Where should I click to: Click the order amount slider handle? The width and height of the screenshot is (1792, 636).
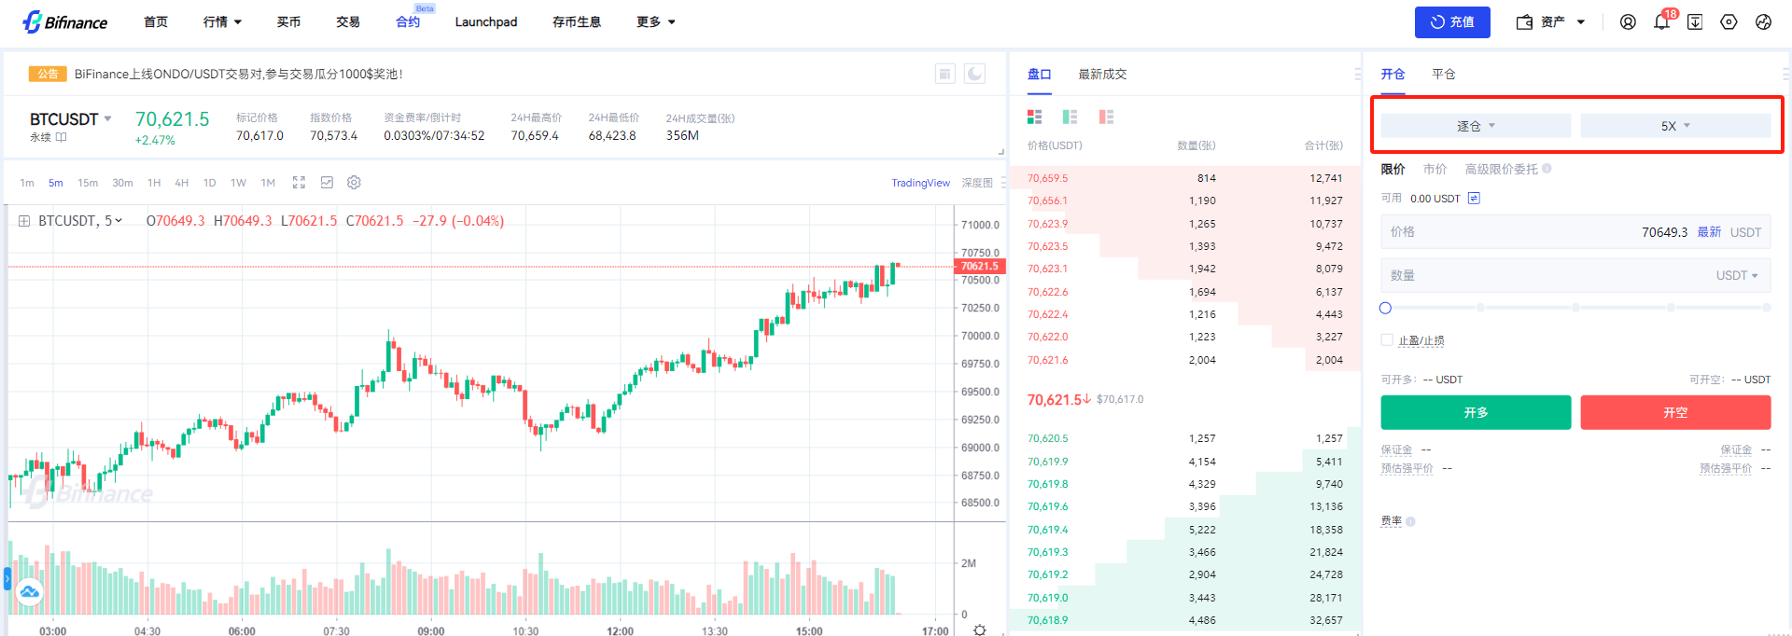[1385, 308]
